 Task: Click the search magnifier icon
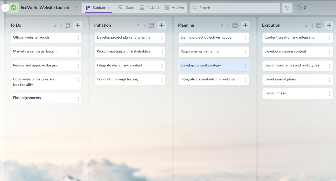(195, 7)
